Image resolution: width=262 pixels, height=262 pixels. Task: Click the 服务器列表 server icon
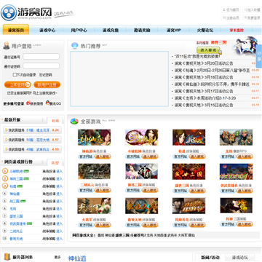7,257
